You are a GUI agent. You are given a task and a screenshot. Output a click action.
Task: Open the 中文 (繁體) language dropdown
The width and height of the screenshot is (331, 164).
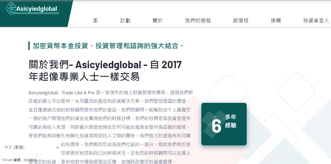tap(32, 148)
